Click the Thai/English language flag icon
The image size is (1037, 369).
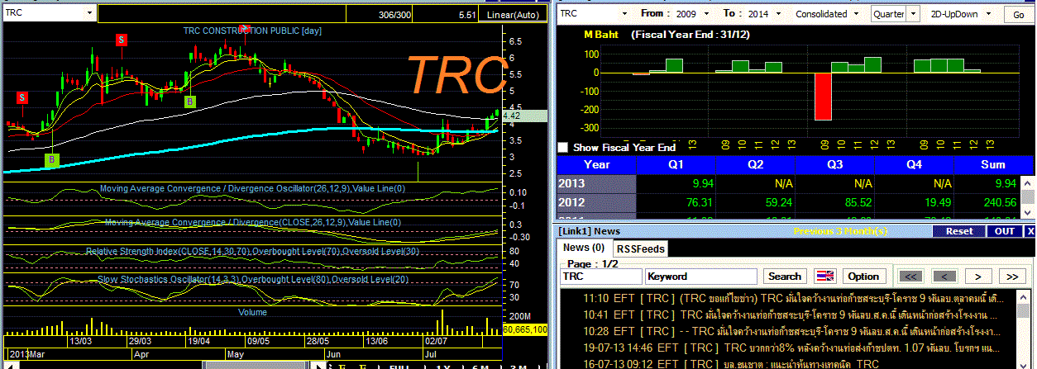point(824,276)
